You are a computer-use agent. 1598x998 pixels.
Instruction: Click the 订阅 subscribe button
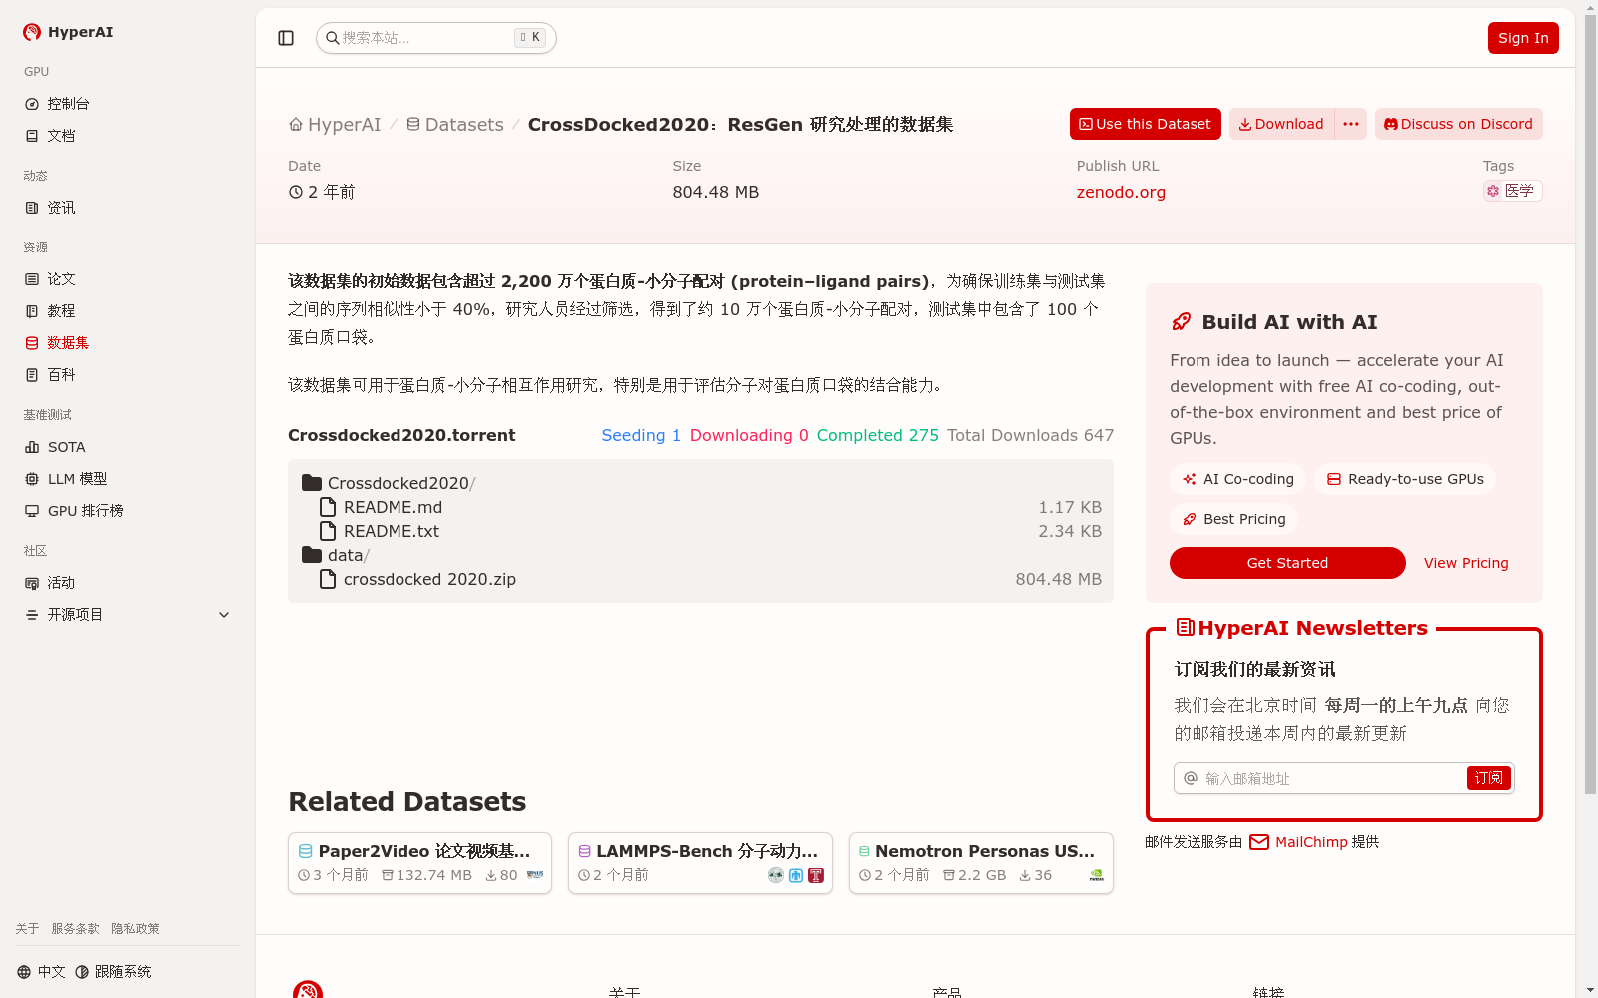point(1488,778)
